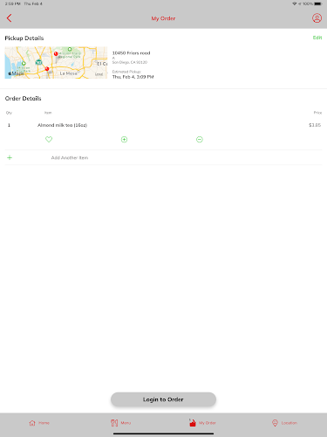This screenshot has width=327, height=437.
Task: Switch to the Location tab
Action: 284,423
